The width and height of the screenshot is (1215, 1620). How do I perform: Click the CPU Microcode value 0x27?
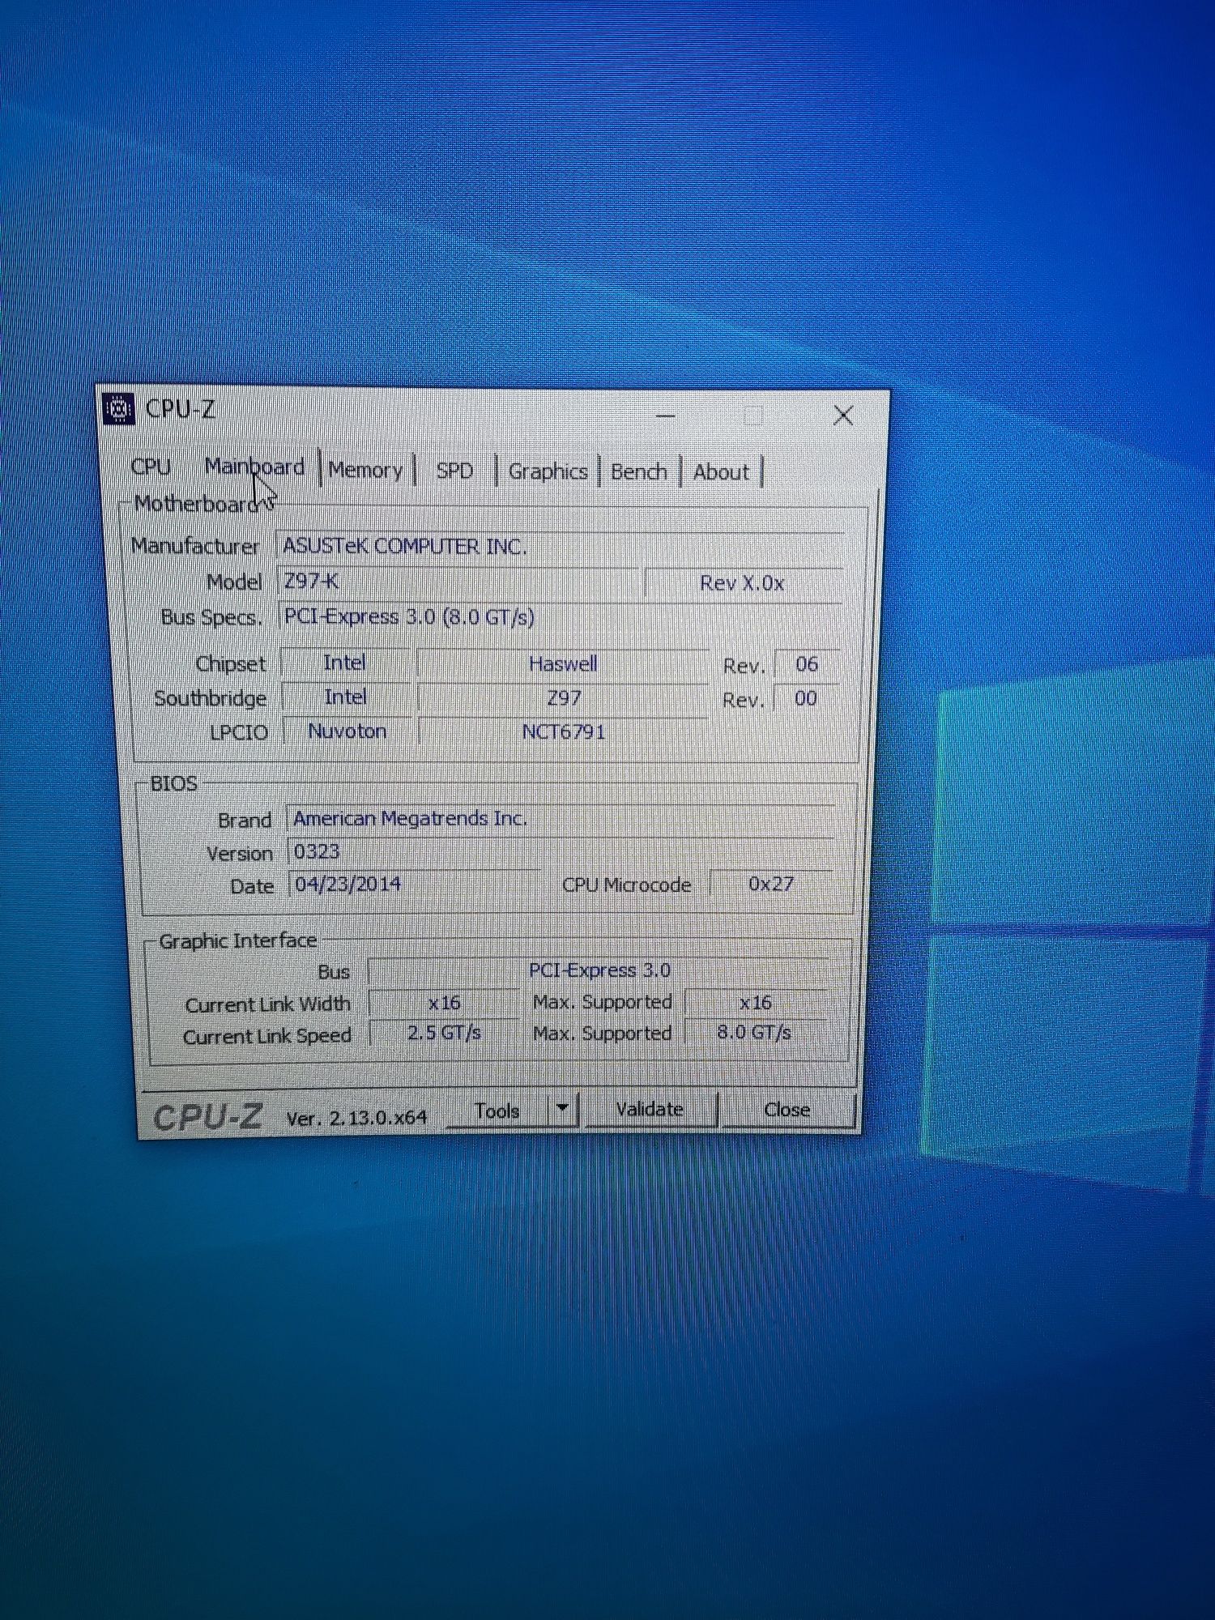[771, 884]
